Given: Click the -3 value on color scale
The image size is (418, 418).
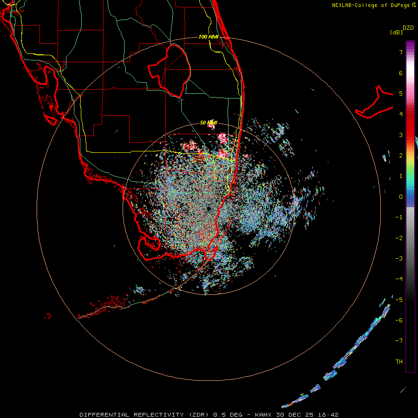Looking at the screenshot, I should tap(399, 259).
